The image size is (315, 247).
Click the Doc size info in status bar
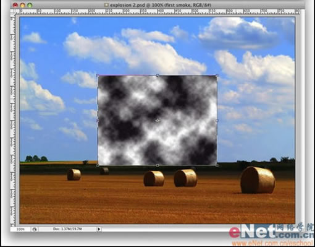point(67,229)
